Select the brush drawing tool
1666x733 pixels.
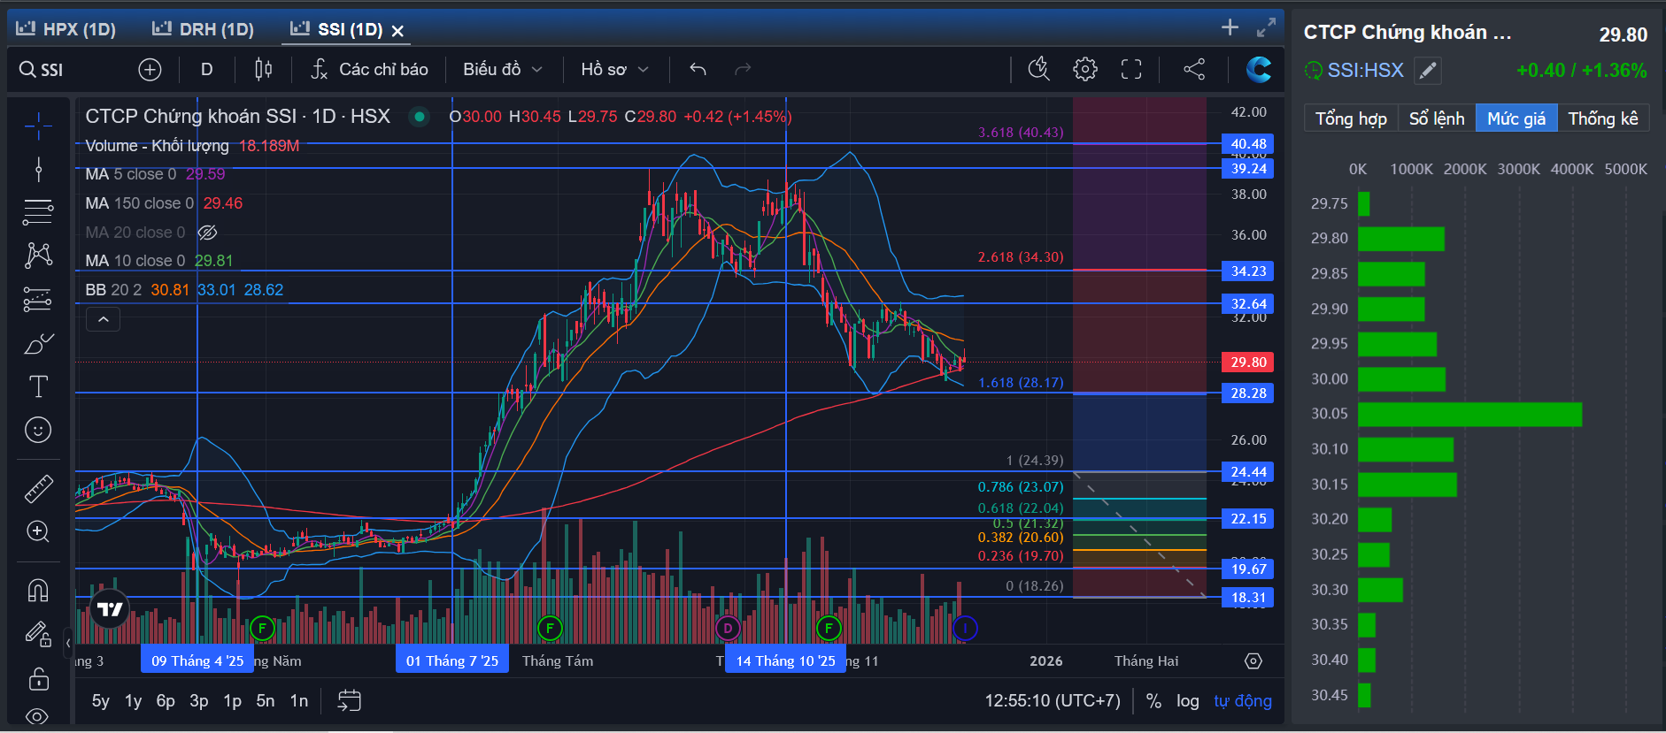38,343
